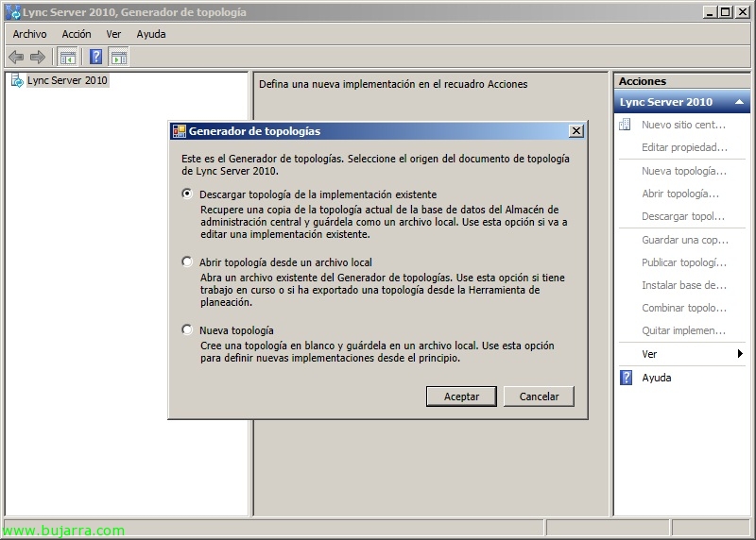Click Editar propiedades action
Screen dimensions: 756x540
click(x=684, y=147)
